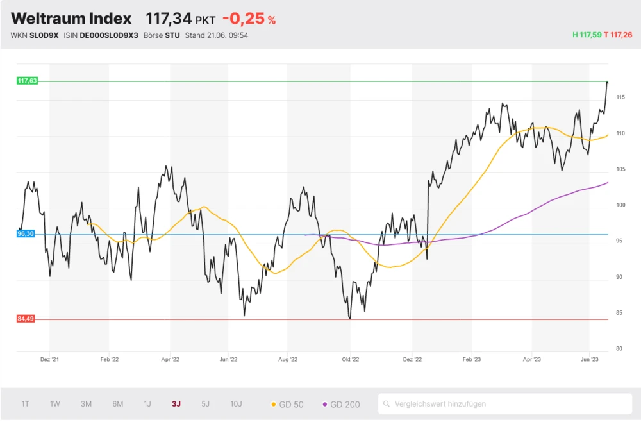Show the 3M time period
Image resolution: width=641 pixels, height=422 pixels.
[x=86, y=404]
